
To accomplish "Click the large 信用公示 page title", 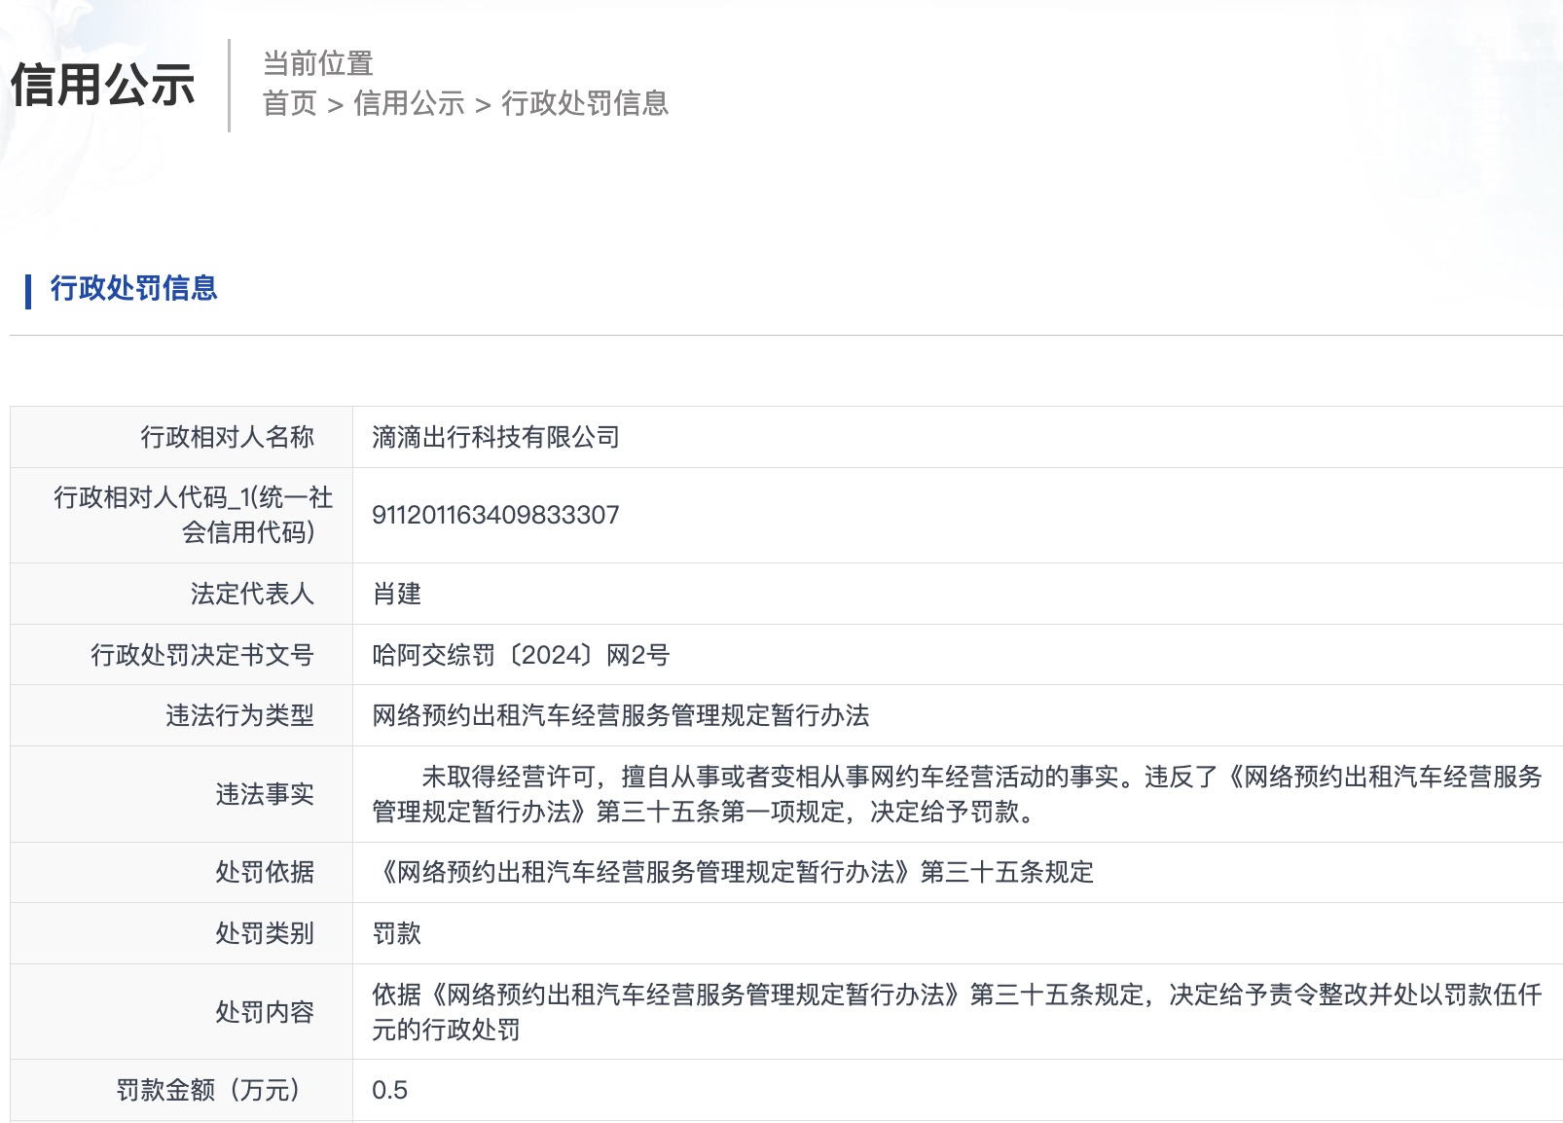I will 103,85.
